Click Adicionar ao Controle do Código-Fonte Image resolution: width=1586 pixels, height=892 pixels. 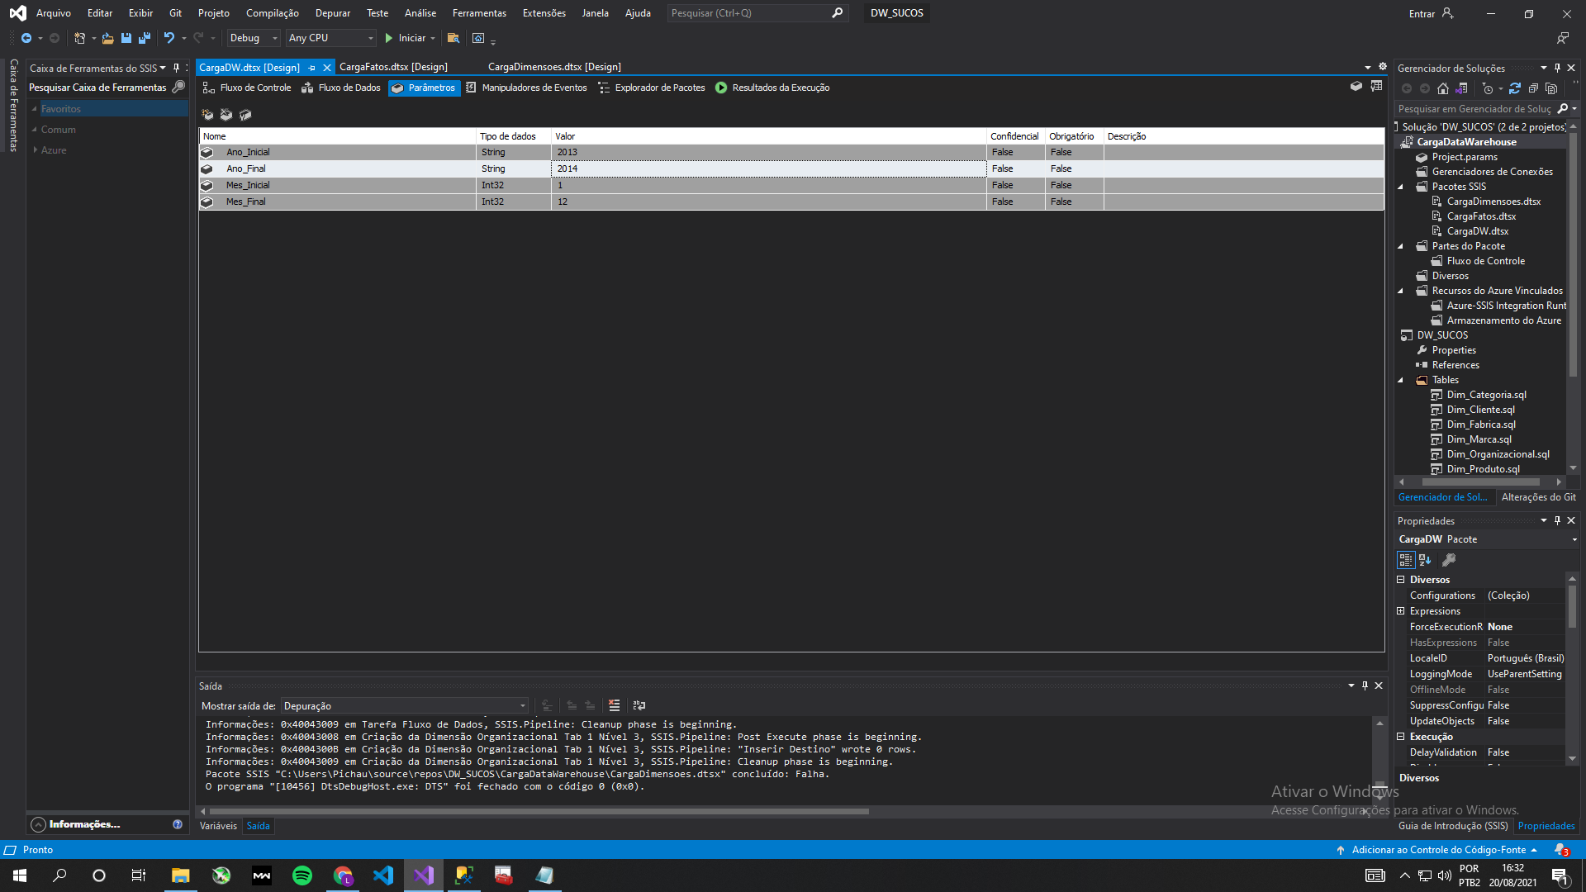pos(1438,850)
